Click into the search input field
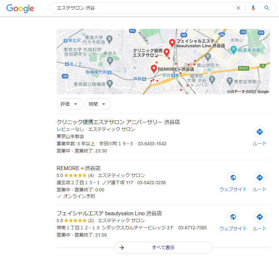The width and height of the screenshot is (279, 263). (x=144, y=8)
